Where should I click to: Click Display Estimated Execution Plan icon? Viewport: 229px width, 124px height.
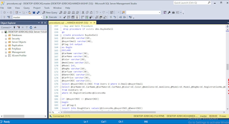click(69, 17)
